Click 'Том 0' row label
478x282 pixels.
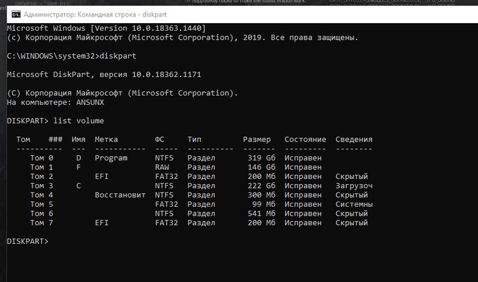(42, 158)
